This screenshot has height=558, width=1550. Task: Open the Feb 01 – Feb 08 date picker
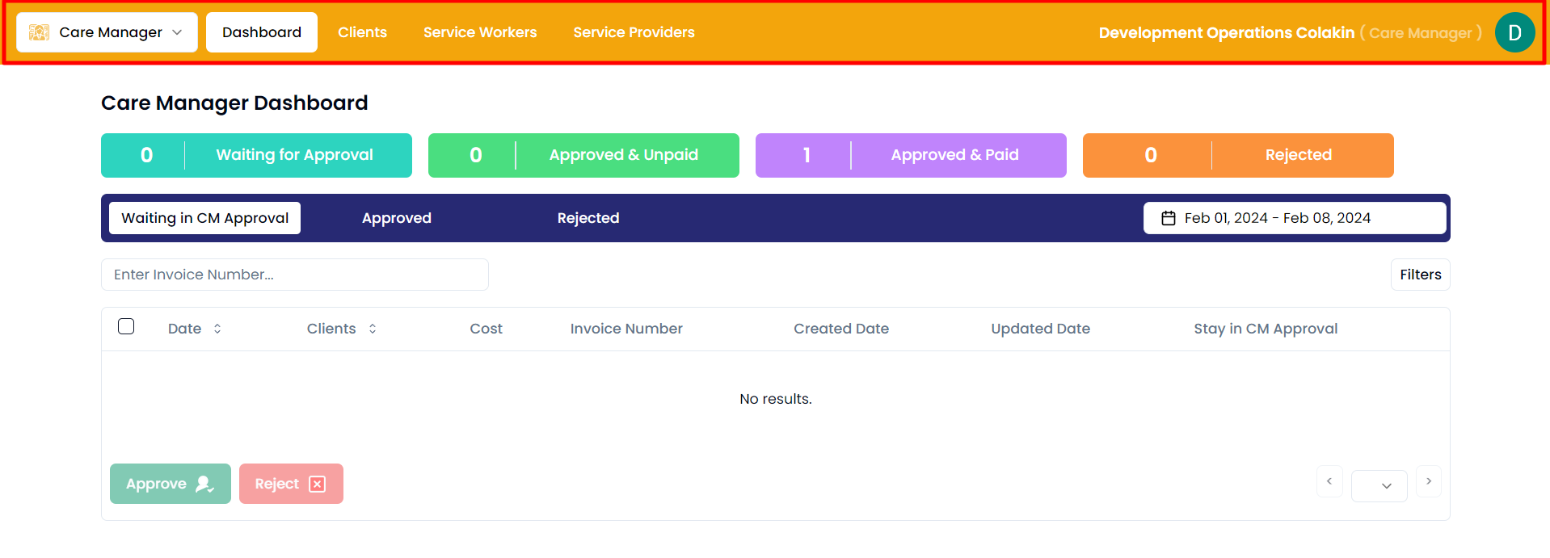(1294, 218)
